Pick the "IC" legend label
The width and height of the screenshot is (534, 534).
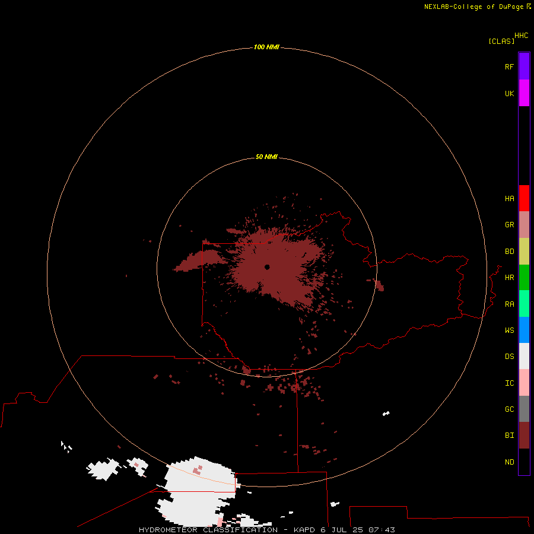tap(509, 383)
